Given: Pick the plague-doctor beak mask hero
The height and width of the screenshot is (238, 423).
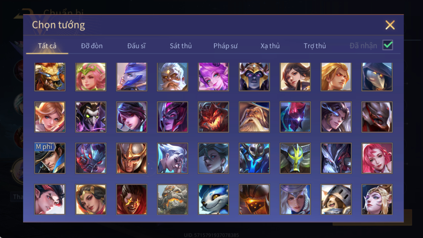Looking at the screenshot, I should pos(91,117).
